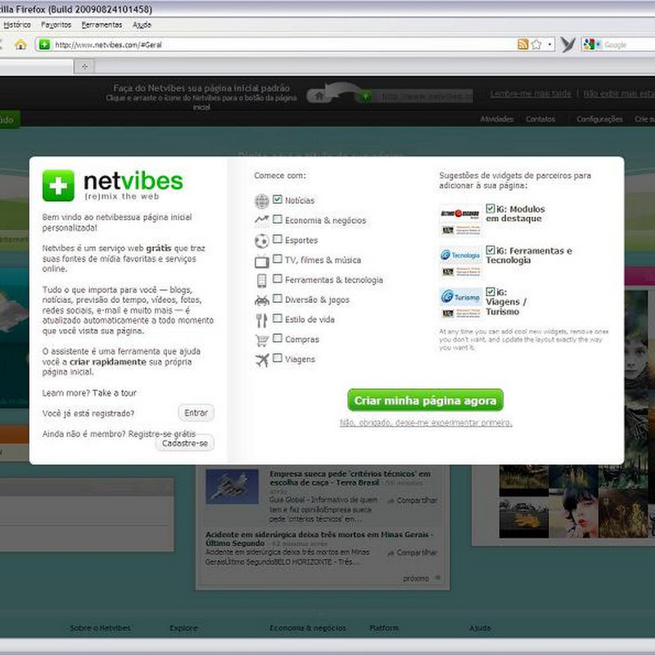Click Sobre o Netvibes footer link
The height and width of the screenshot is (655, 655).
101,628
